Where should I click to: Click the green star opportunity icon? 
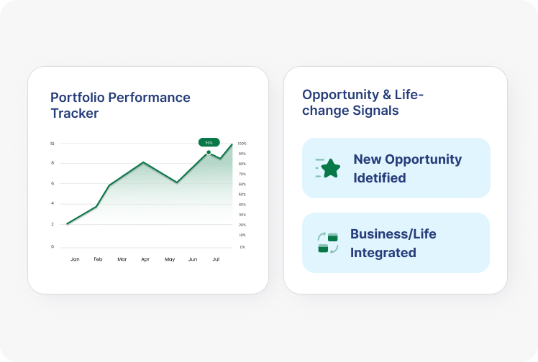tap(329, 168)
